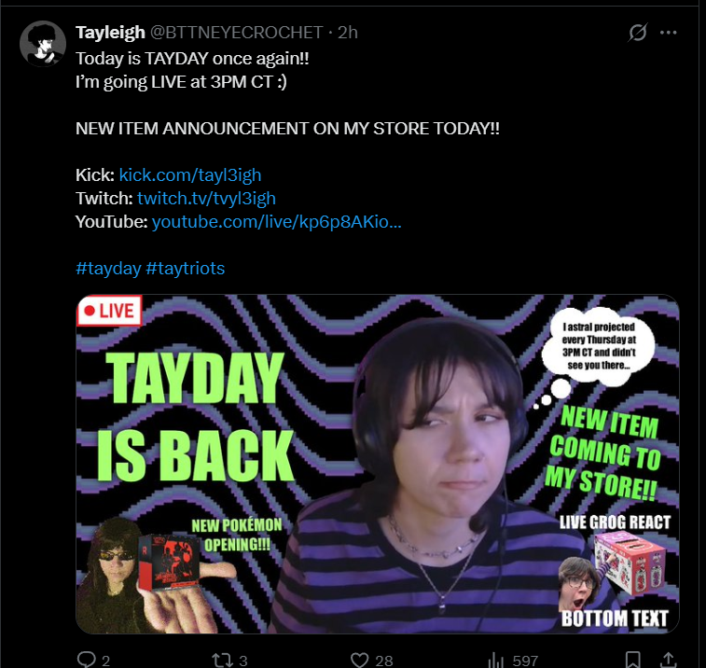The width and height of the screenshot is (706, 668).
Task: Click the Grok explain icon on the post
Action: click(638, 33)
